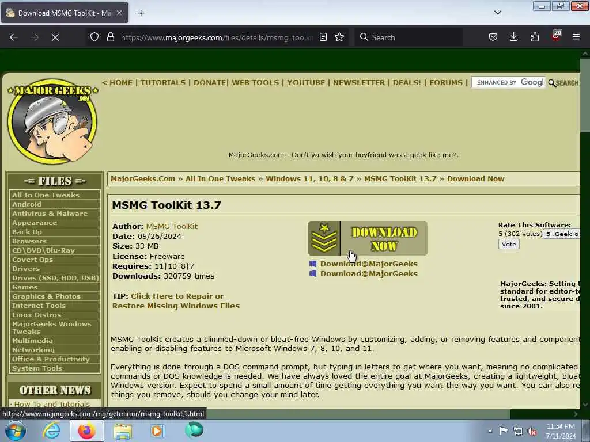The width and height of the screenshot is (590, 442).
Task: Click the Firefox taskbar icon
Action: [x=86, y=430]
